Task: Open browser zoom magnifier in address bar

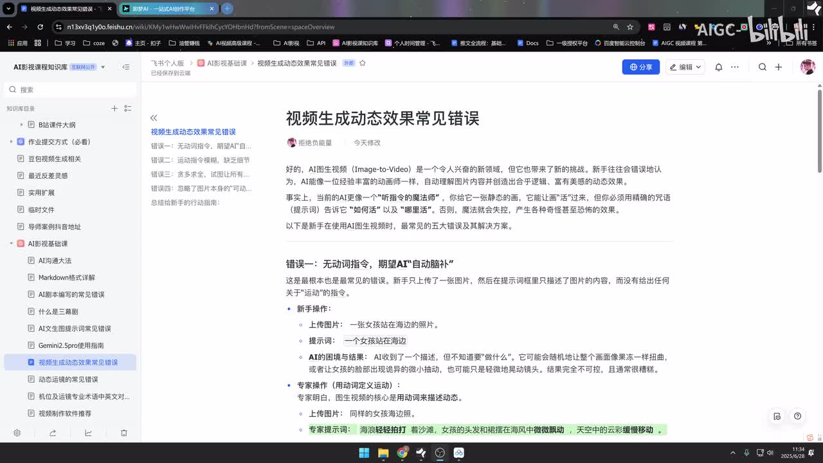Action: pos(616,27)
